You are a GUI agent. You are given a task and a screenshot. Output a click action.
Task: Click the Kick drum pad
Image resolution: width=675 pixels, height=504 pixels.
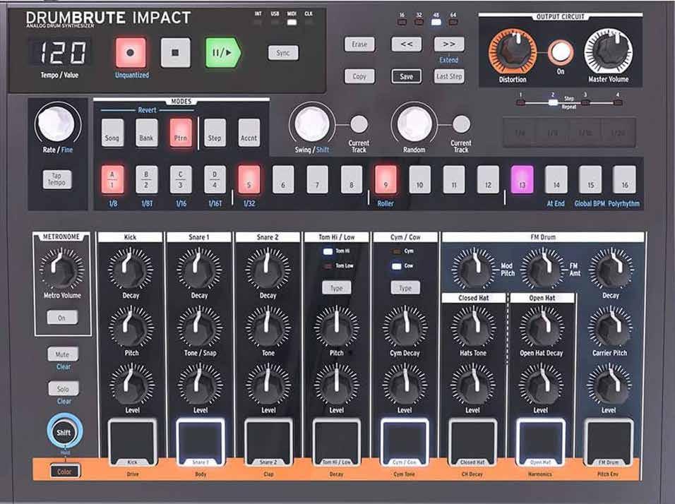[x=132, y=442]
